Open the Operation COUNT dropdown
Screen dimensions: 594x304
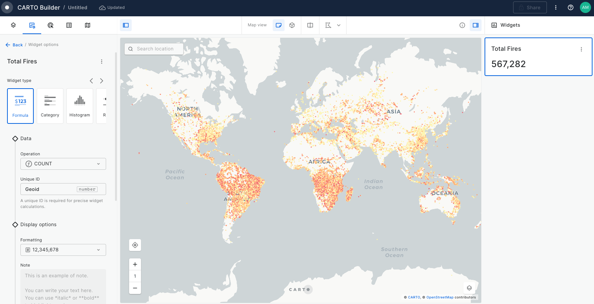coord(63,164)
